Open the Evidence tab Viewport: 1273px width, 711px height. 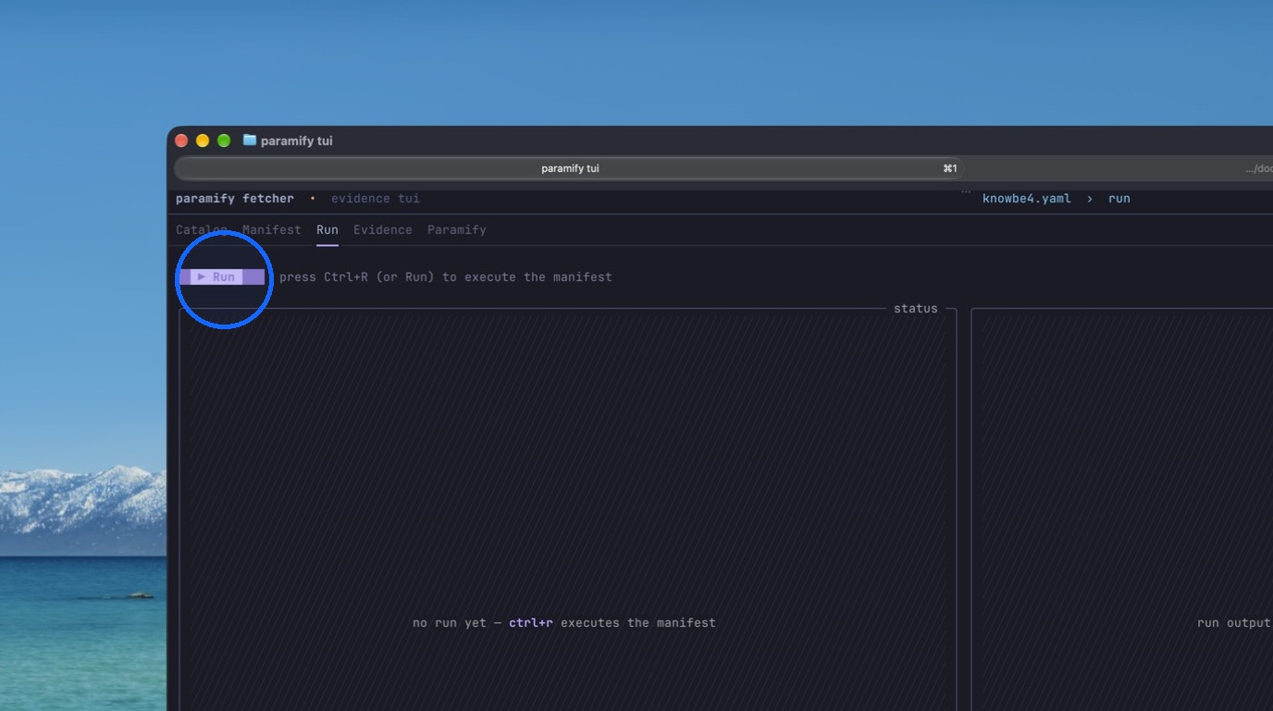383,229
